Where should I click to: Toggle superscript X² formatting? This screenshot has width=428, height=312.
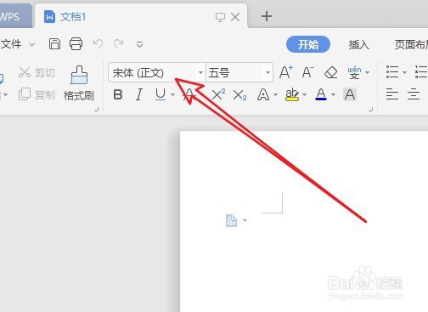point(218,94)
